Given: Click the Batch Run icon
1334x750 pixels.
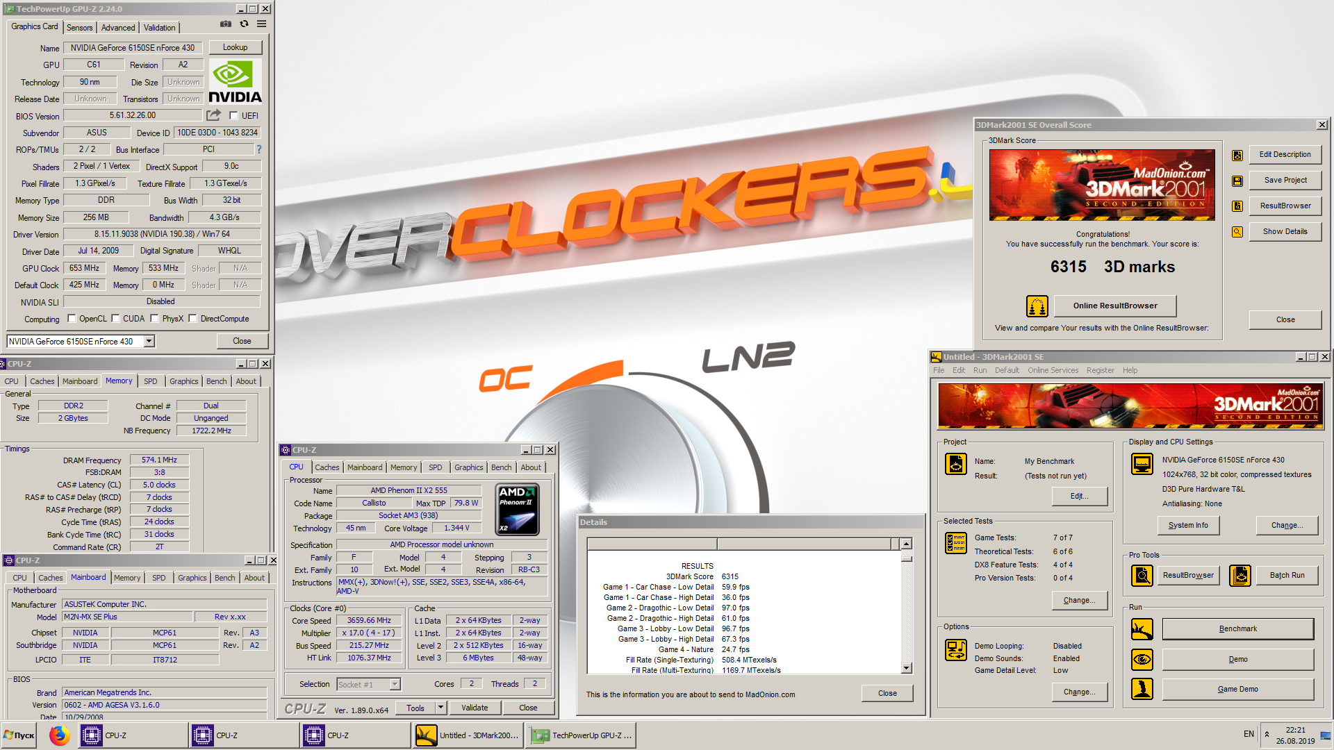Looking at the screenshot, I should [x=1240, y=575].
